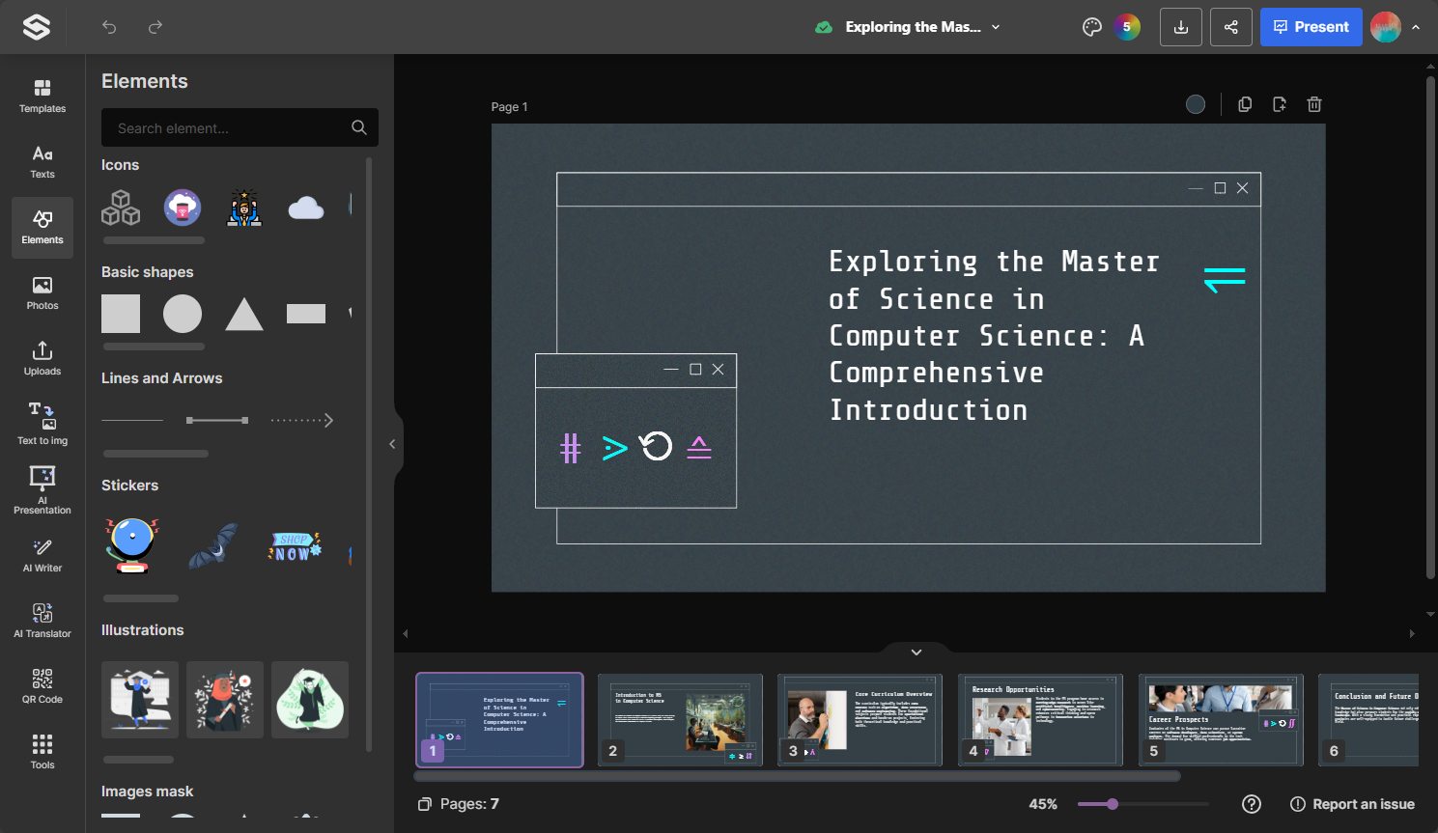This screenshot has height=833, width=1438.
Task: Open the Photos sidebar panel
Action: click(42, 293)
